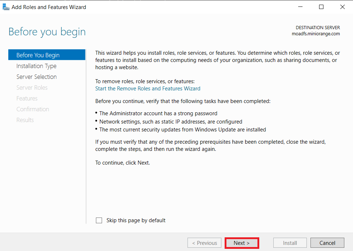
Task: Select the Features step
Action: tap(27, 98)
